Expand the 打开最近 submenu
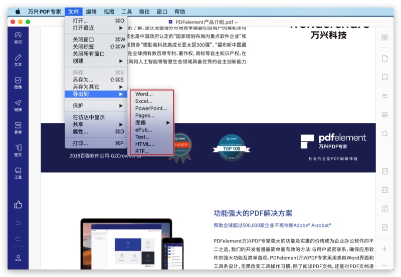Viewport: 401px width, 277px height. point(96,28)
